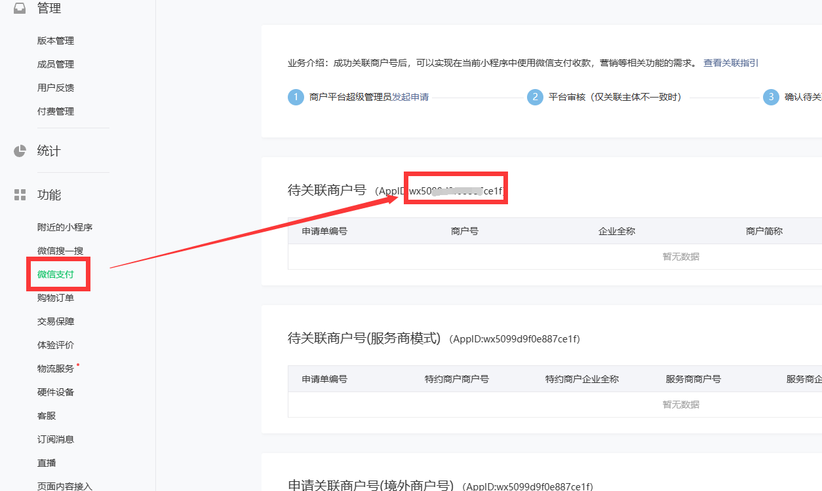Screen dimensions: 822x491
Task: Click the 管理 inbox icon
Action: (20, 9)
